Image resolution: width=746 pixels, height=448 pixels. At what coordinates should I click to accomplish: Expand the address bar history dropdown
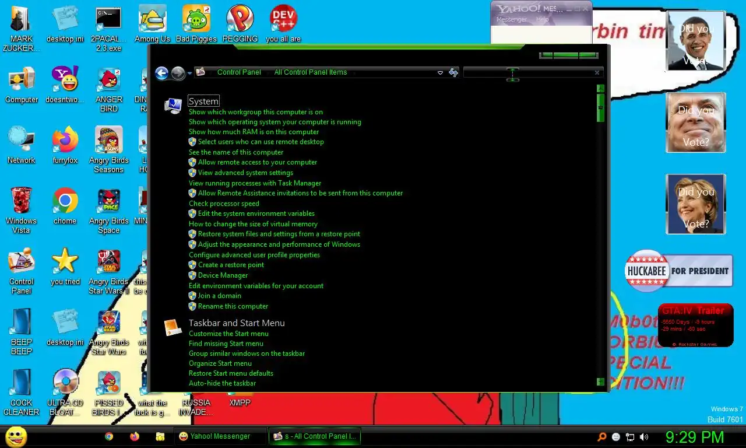coord(440,72)
